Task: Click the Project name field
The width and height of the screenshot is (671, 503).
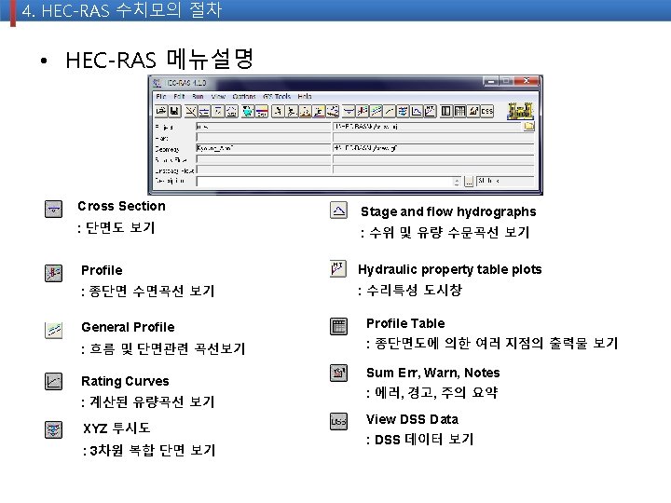Action: 264,127
